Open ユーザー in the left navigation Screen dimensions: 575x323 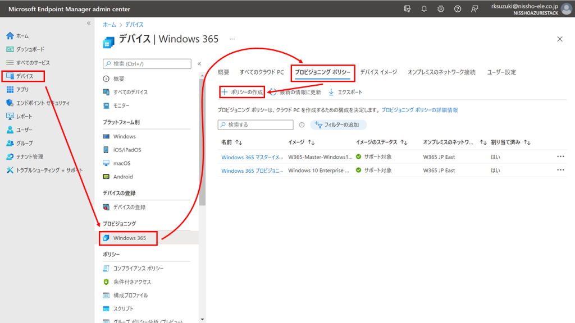click(20, 130)
